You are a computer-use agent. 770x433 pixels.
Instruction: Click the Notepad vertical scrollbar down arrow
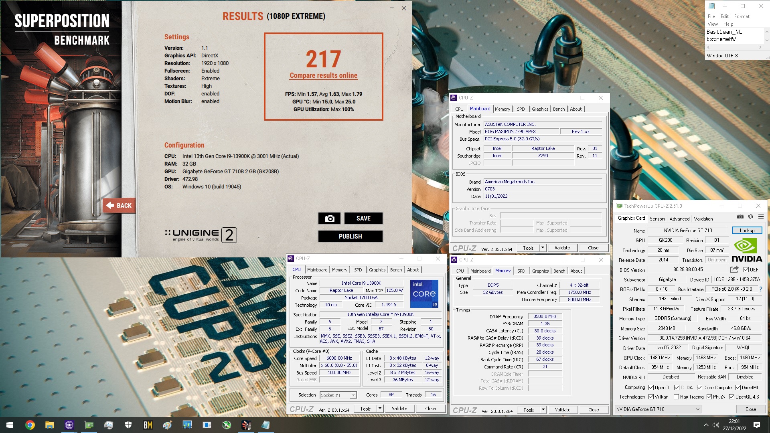click(767, 40)
